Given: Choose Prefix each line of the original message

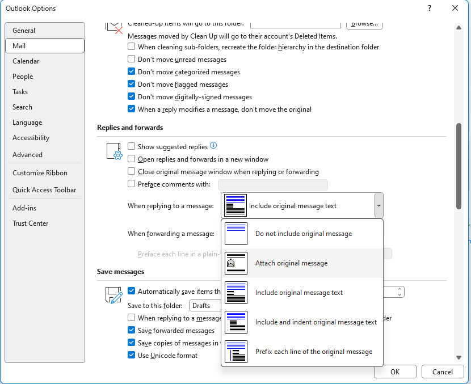Looking at the screenshot, I should [x=302, y=352].
